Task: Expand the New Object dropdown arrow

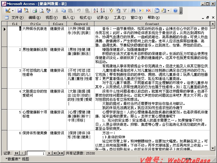Action: pos(168,11)
